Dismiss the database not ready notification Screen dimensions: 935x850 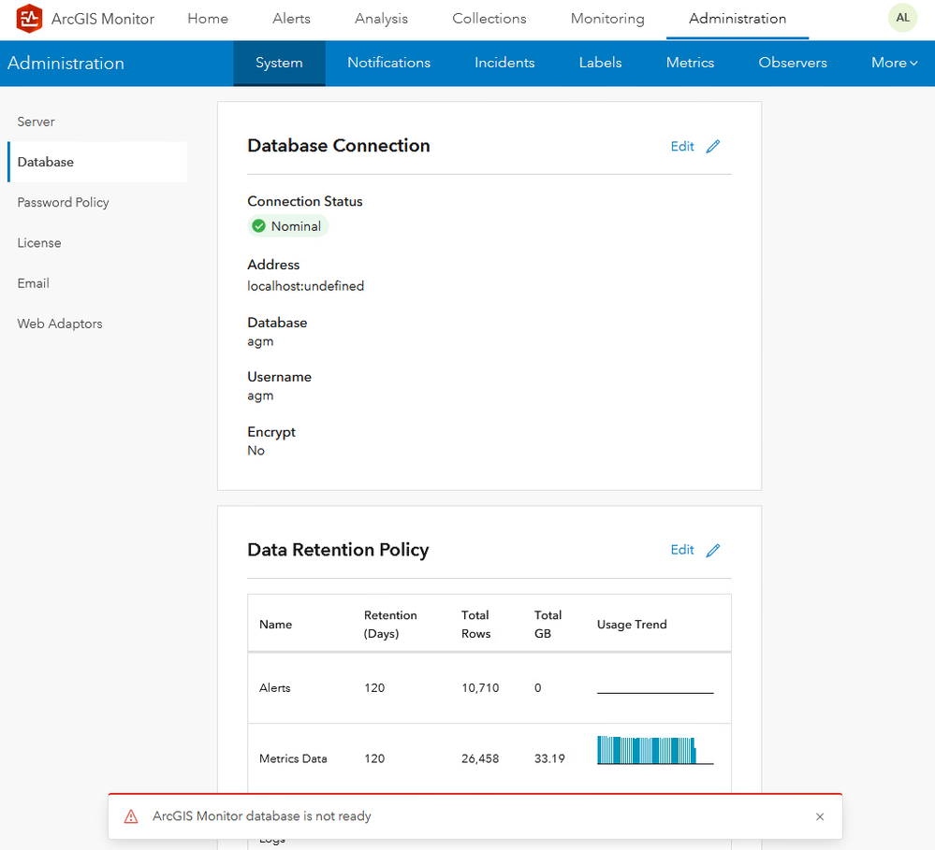[820, 816]
